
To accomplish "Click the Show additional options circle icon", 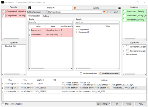I will 3,104.
